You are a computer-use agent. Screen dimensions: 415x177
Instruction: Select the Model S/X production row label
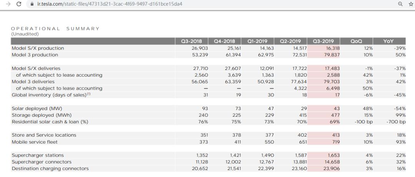[38, 48]
